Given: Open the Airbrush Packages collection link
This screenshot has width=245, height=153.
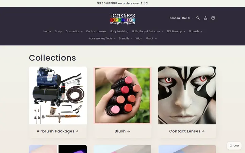Looking at the screenshot, I should point(58,131).
